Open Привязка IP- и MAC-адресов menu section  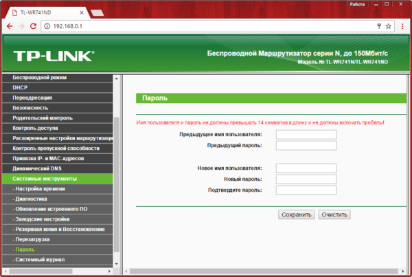click(58, 158)
